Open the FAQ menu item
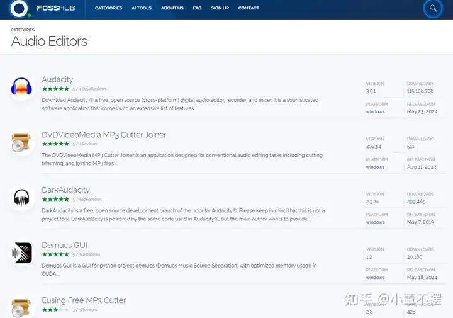Screen dimensions: 453x318 197,8
